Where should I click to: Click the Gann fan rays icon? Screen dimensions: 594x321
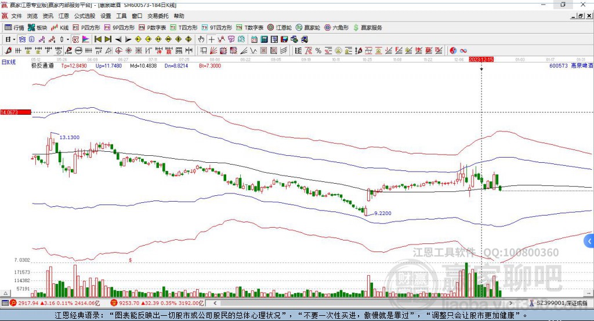(x=213, y=51)
